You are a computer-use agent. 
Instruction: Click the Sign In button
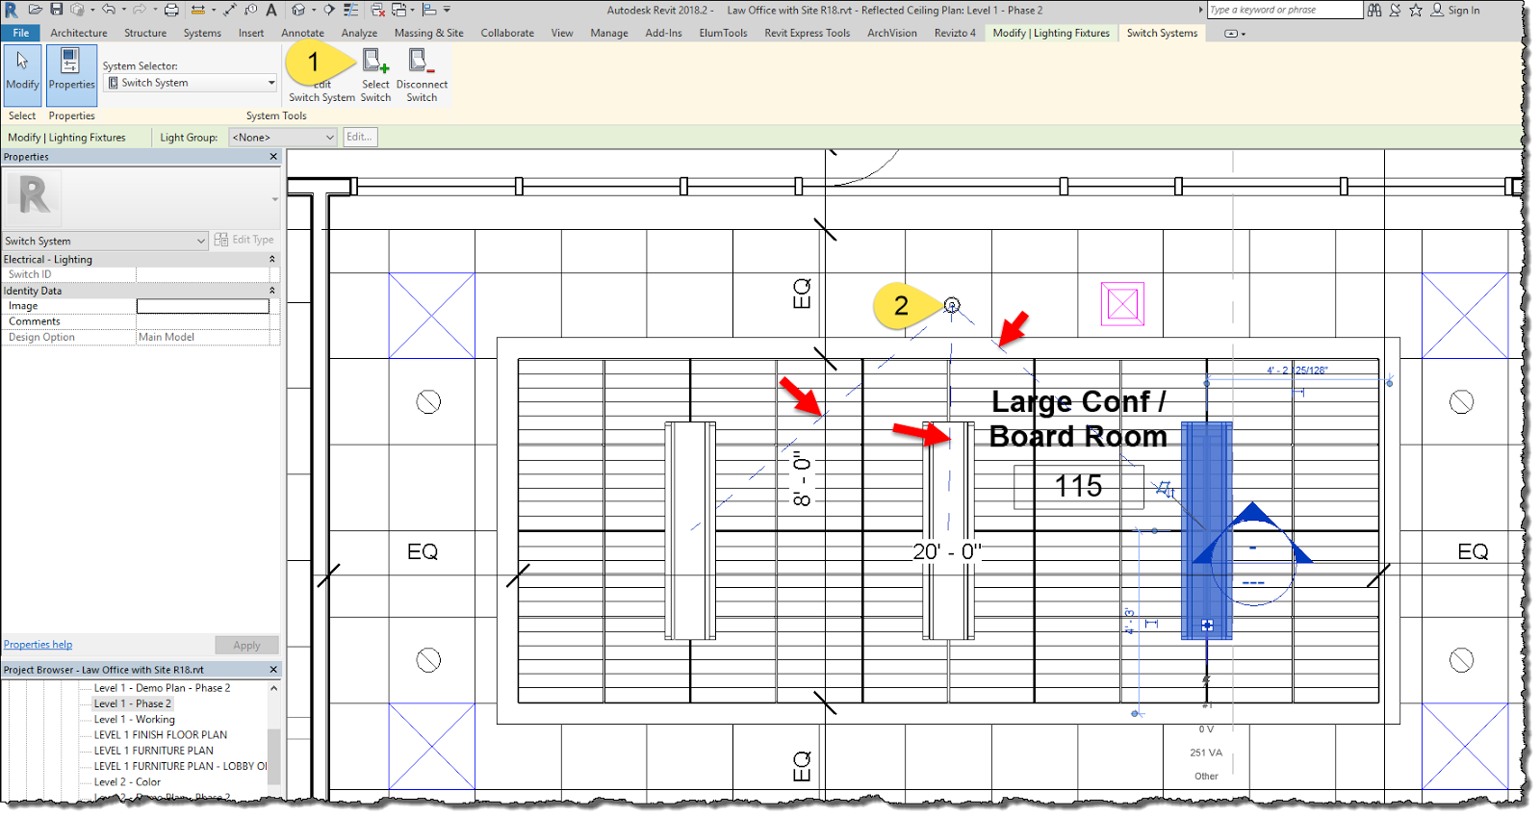tap(1455, 10)
